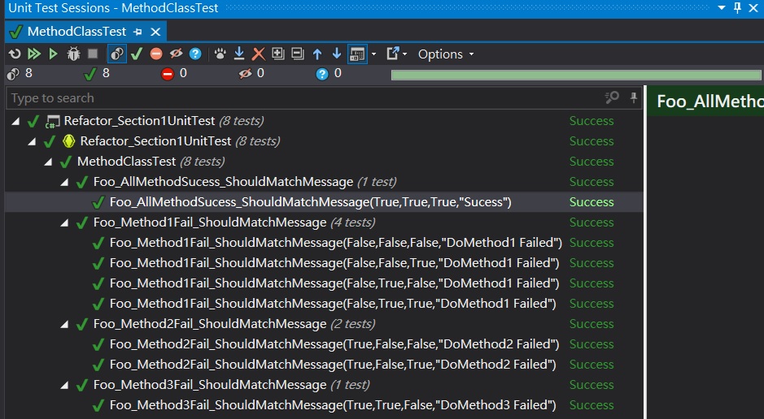The width and height of the screenshot is (764, 419).
Task: Click the blue up arrow for previous test
Action: pyautogui.click(x=317, y=54)
